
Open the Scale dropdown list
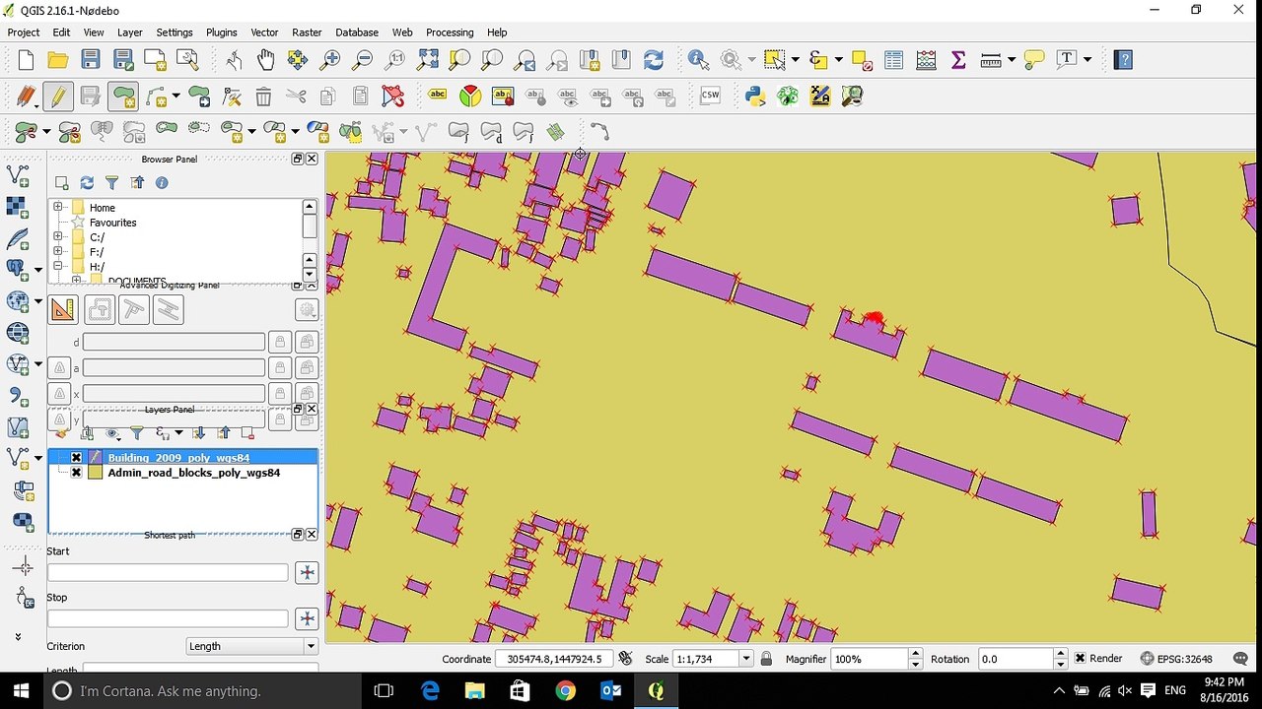pos(746,659)
